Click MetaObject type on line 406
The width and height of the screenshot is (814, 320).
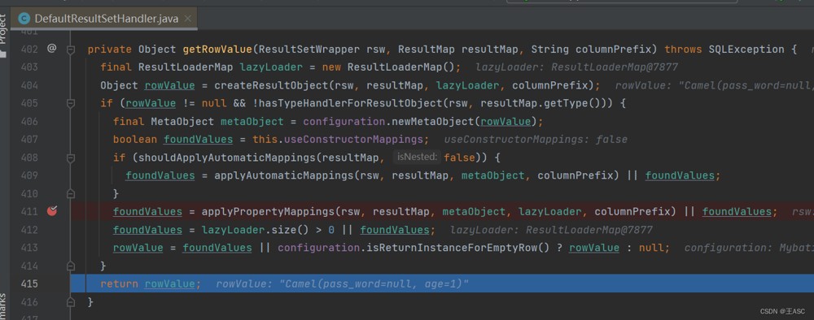[182, 121]
